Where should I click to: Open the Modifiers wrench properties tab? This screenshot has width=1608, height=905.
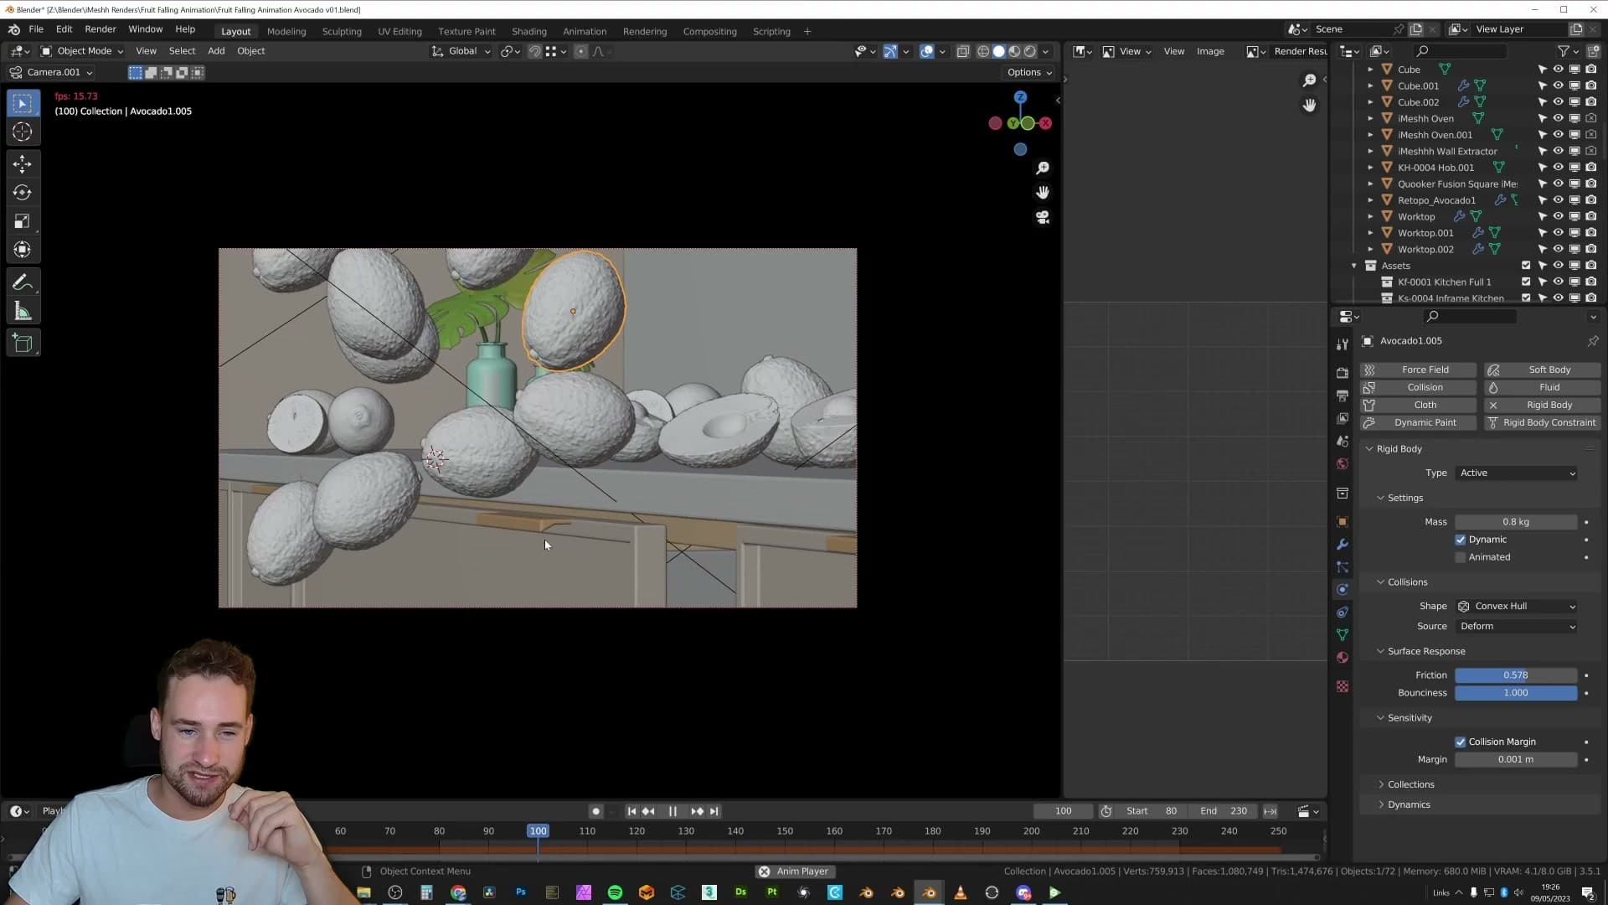coord(1343,545)
